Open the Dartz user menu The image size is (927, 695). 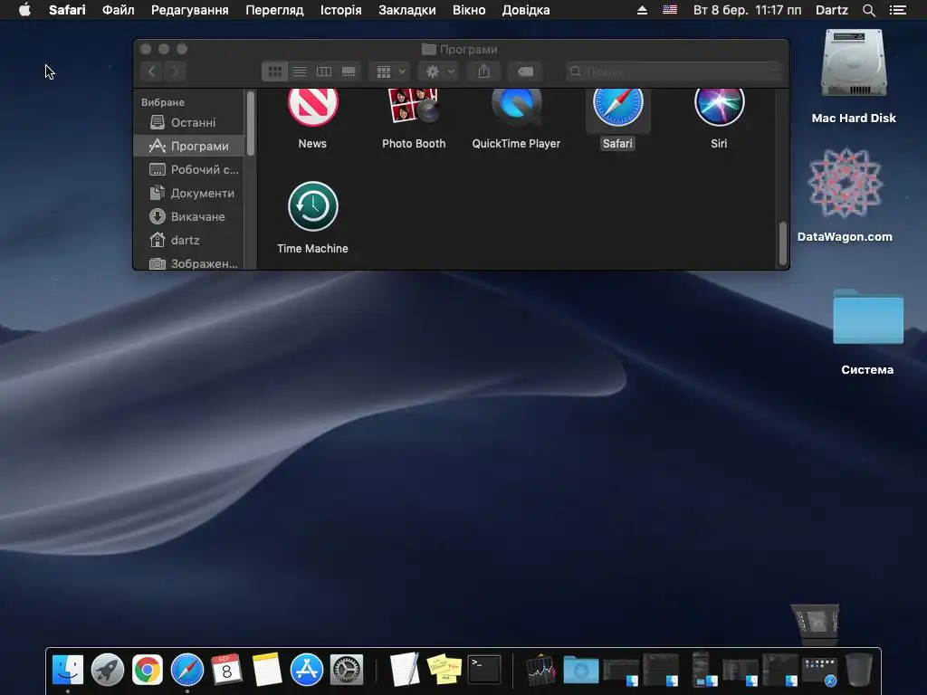tap(831, 10)
